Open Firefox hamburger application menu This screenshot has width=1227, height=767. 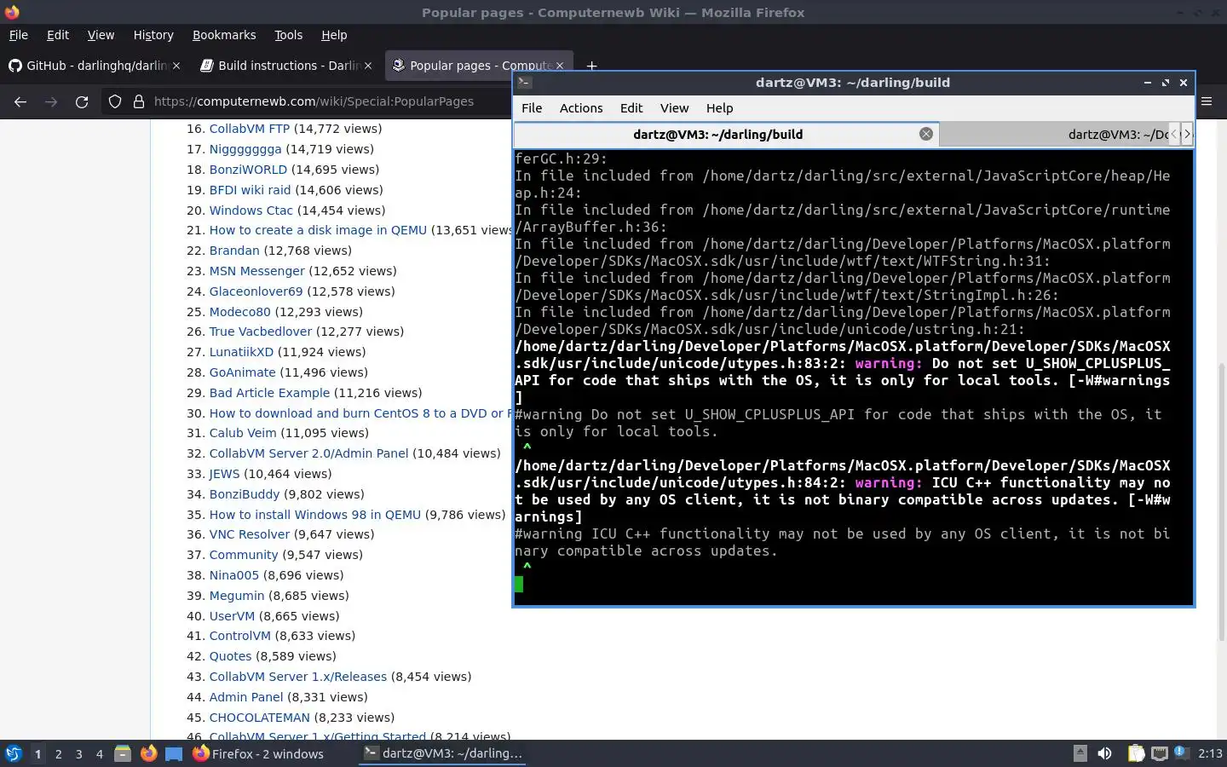pos(1207,101)
